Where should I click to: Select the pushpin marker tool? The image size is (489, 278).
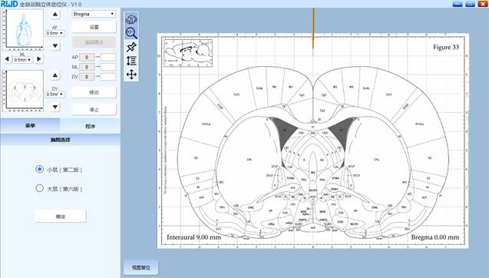pyautogui.click(x=131, y=47)
